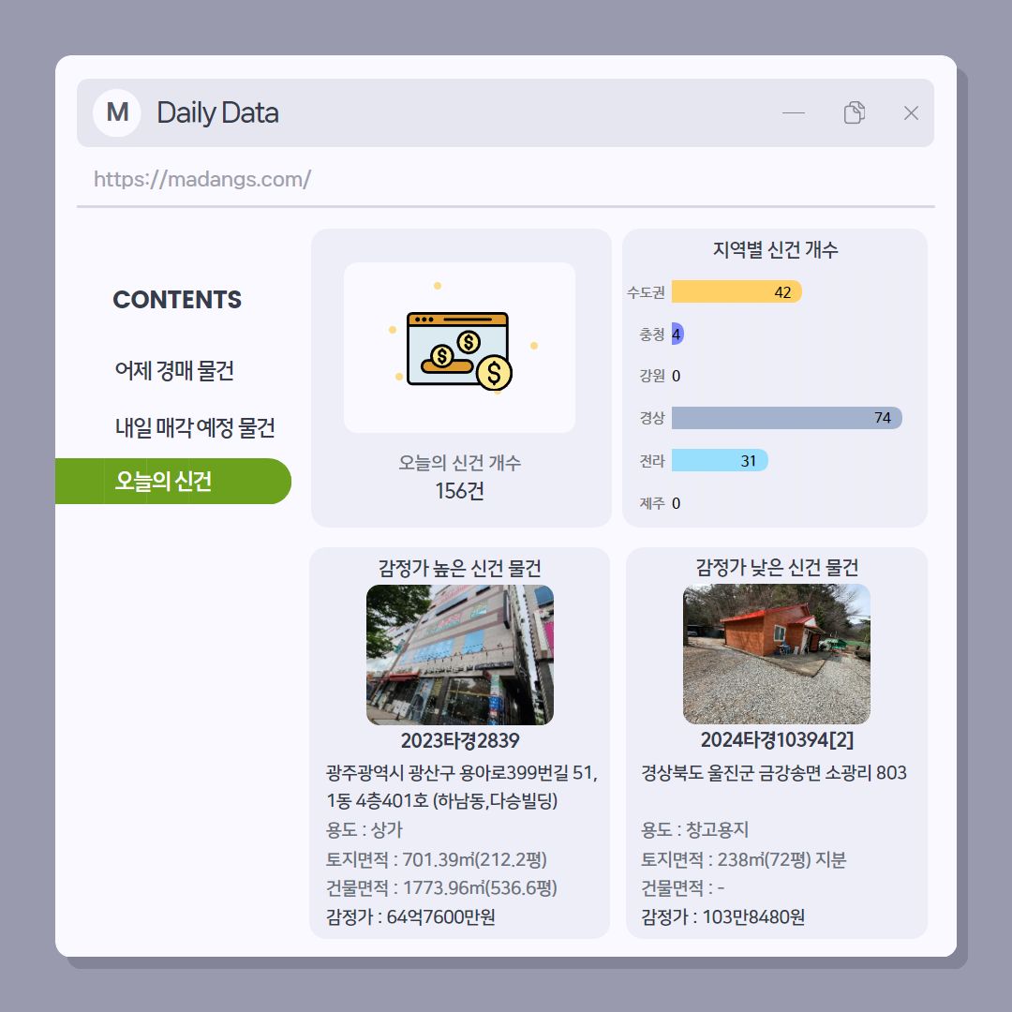Click the yellow 수도권 bar showing 42
1012x1012 pixels.
pos(737,291)
